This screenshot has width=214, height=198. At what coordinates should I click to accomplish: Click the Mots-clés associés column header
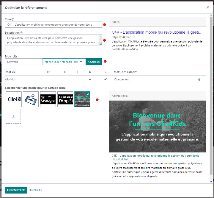(x=125, y=72)
